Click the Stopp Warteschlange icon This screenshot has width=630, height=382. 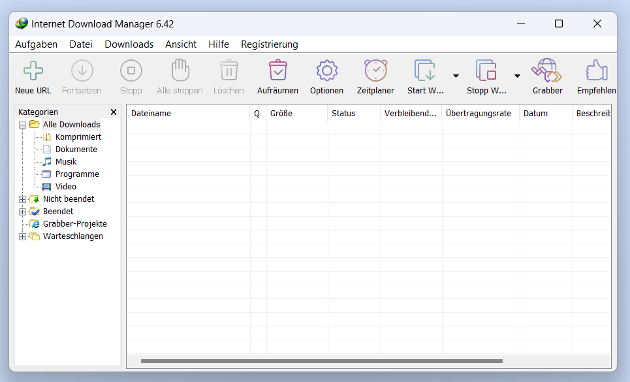(486, 71)
